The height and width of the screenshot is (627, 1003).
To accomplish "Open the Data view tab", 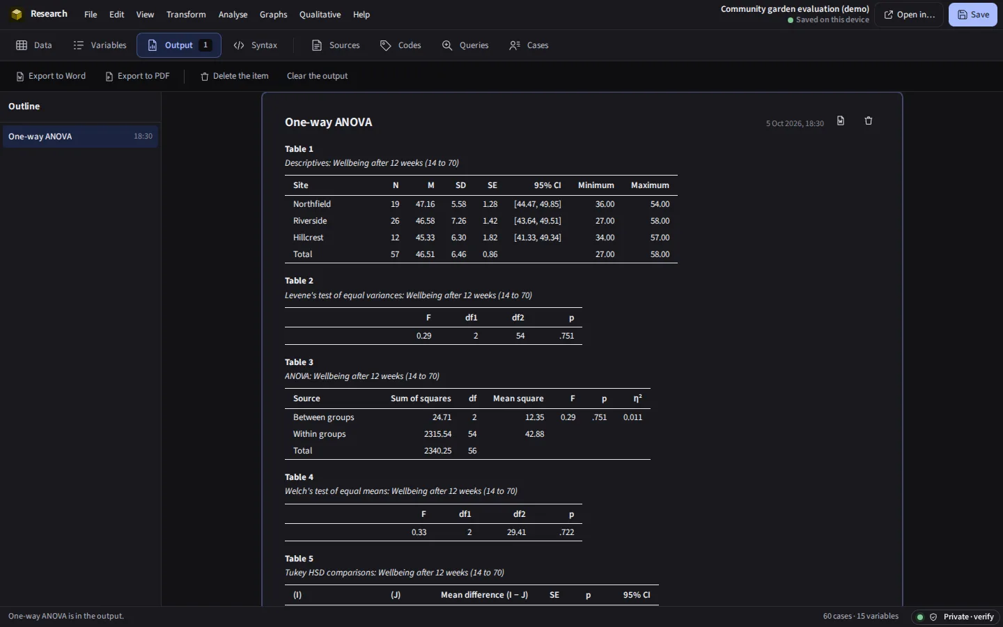I will pos(34,45).
